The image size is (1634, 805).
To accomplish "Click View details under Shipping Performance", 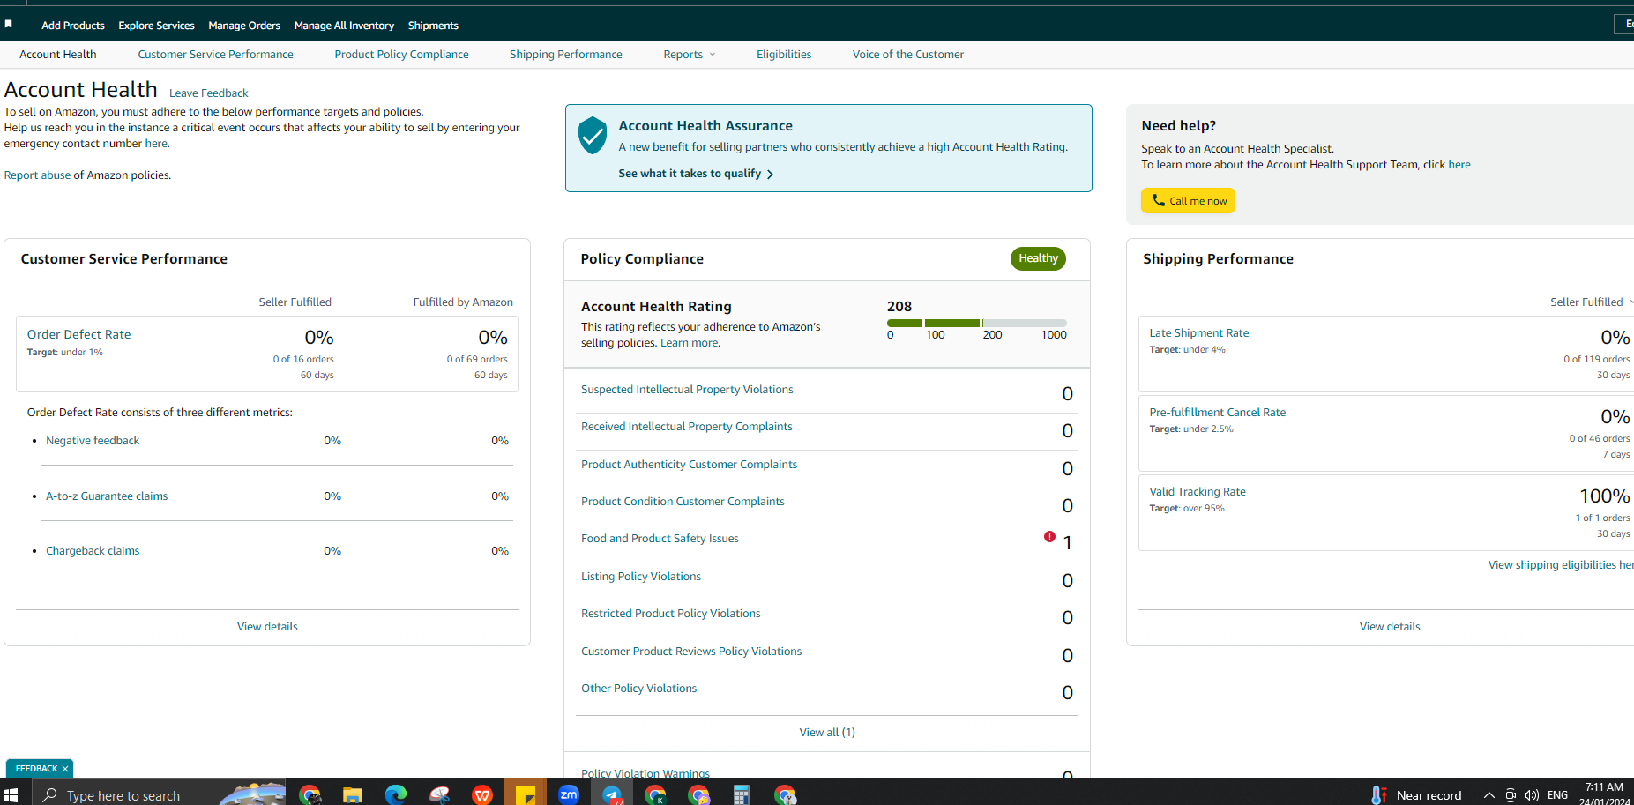I will point(1390,627).
